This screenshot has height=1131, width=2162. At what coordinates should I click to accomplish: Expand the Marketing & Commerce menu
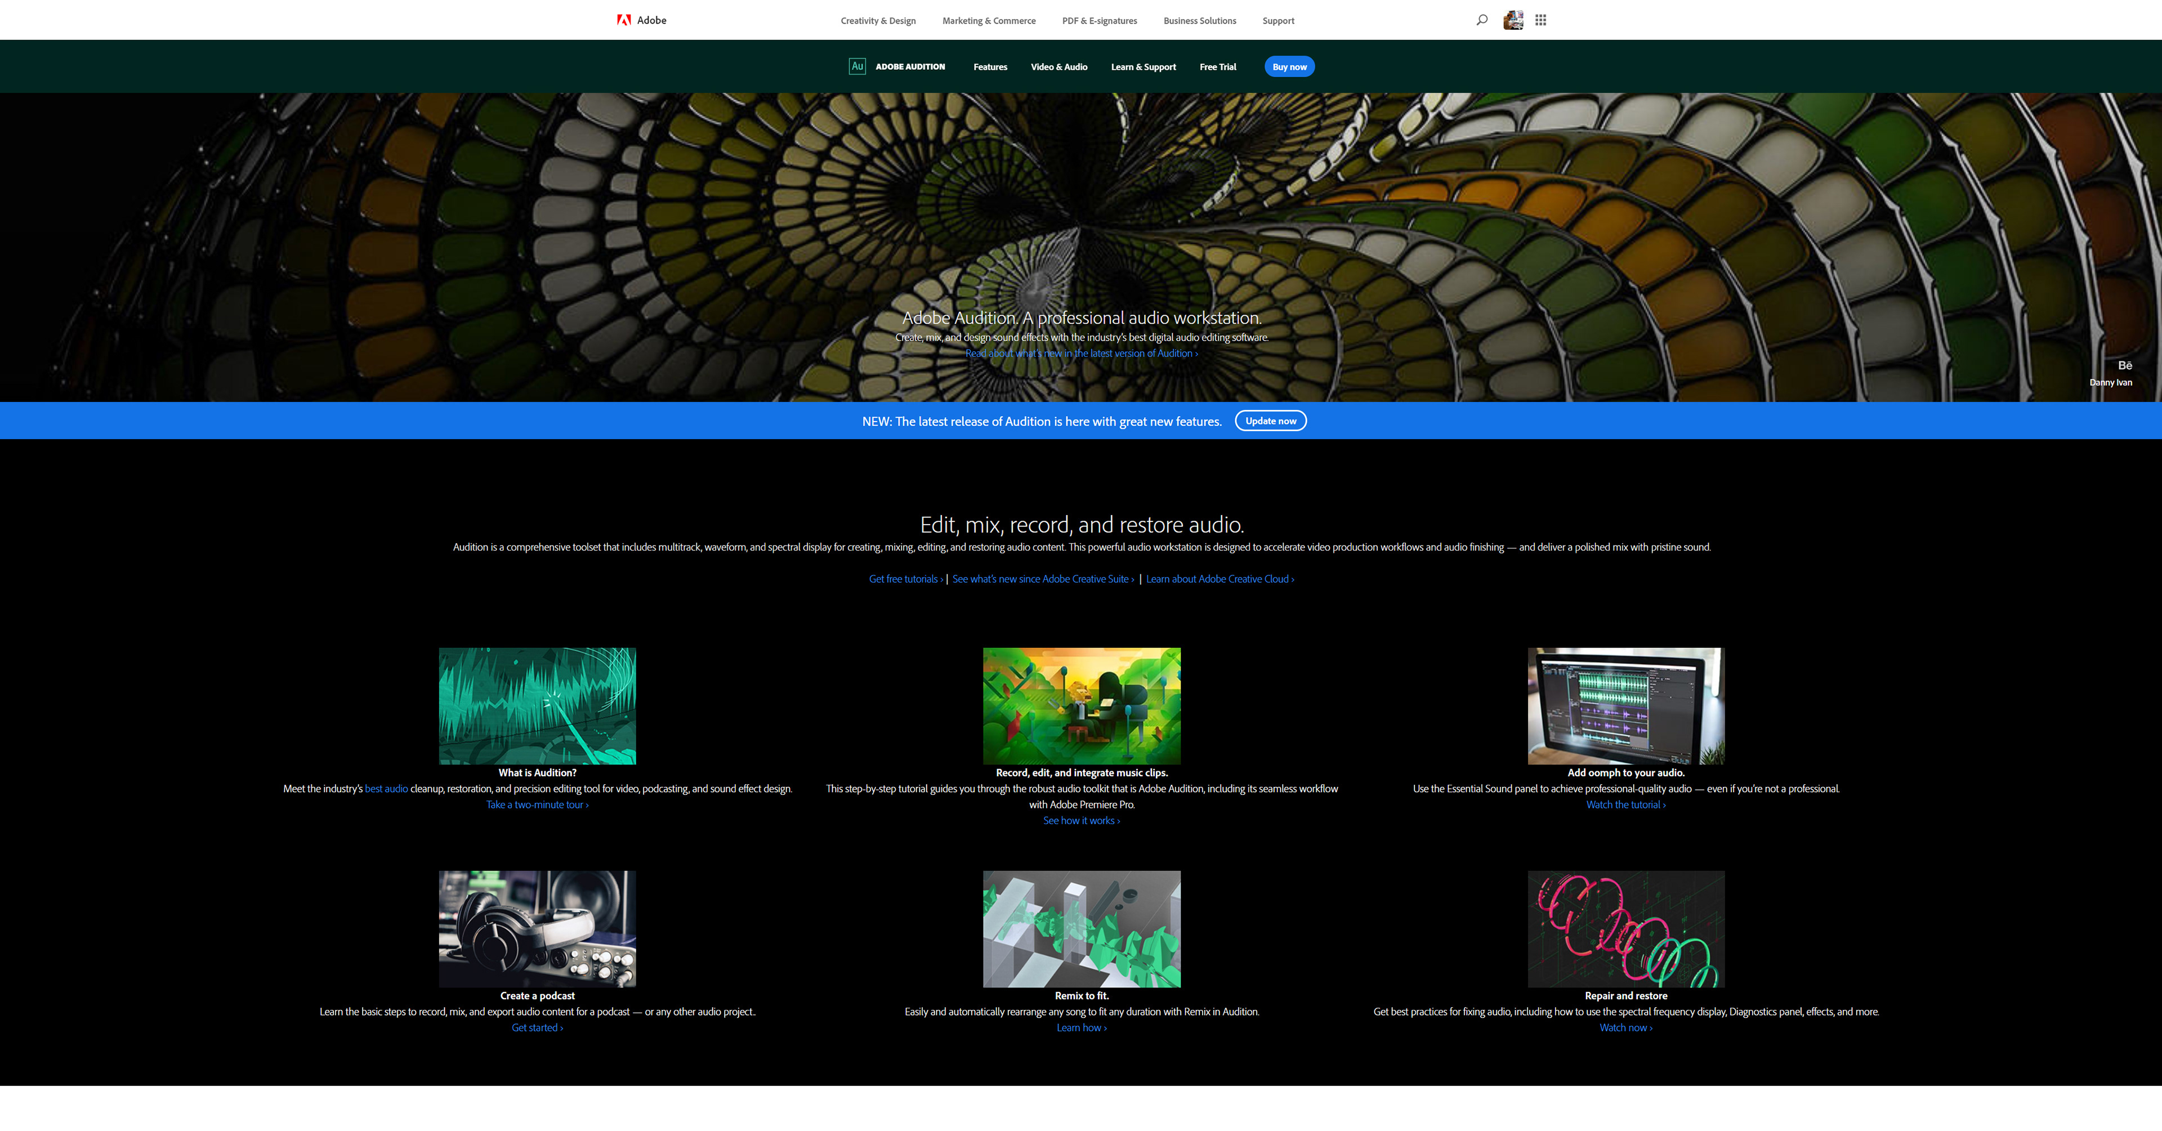[x=989, y=21]
